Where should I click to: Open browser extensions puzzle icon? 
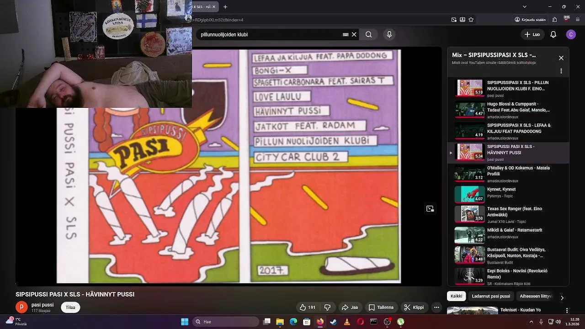(554, 20)
